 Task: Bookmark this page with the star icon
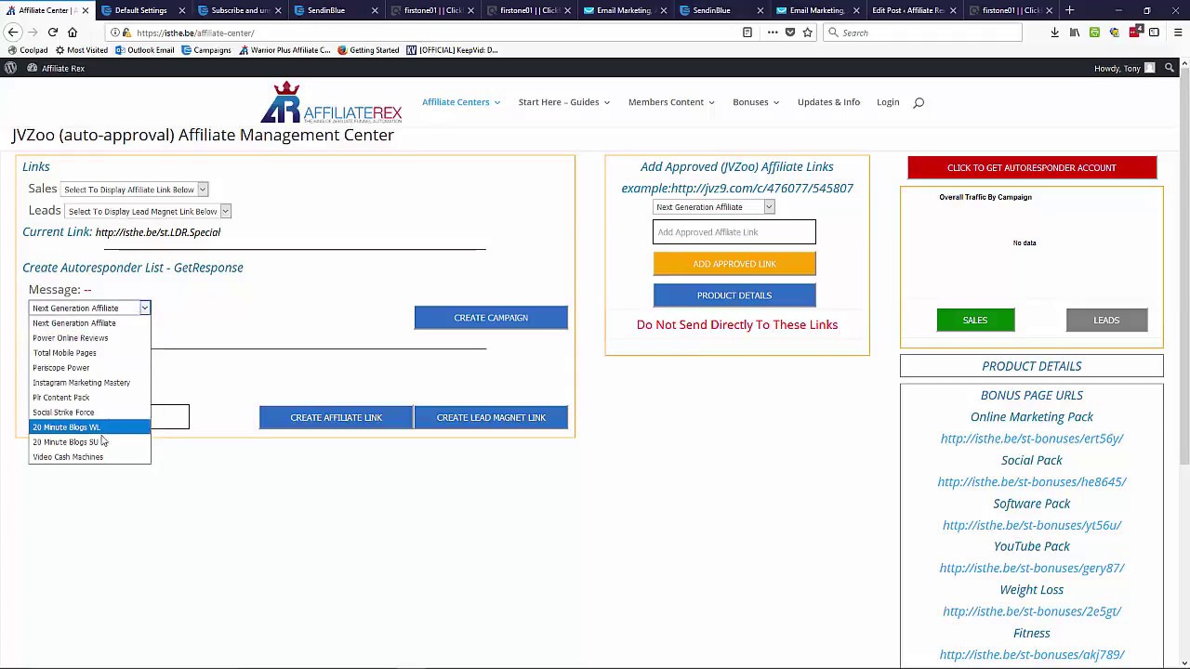[x=807, y=33]
